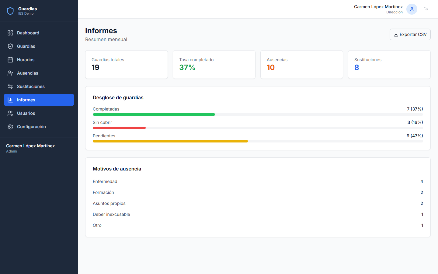Open the user profile avatar icon

pyautogui.click(x=412, y=9)
